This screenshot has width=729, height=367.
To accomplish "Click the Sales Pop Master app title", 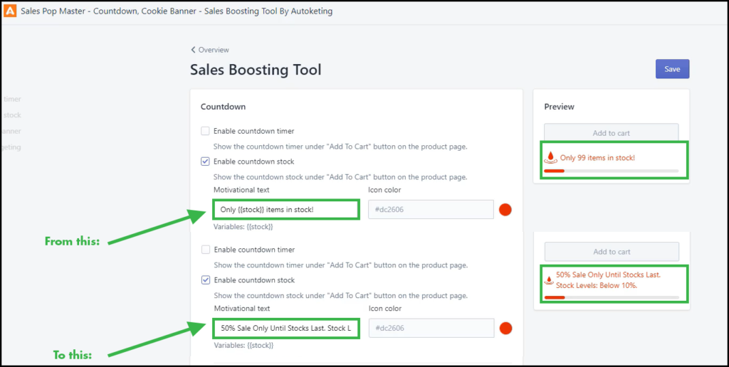I will click(x=177, y=11).
